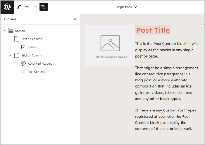
Task: Close the List View panel
Action: click(x=74, y=19)
